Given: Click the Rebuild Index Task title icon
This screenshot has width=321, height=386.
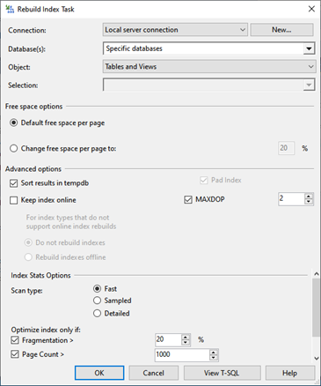Looking at the screenshot, I should pos(10,9).
